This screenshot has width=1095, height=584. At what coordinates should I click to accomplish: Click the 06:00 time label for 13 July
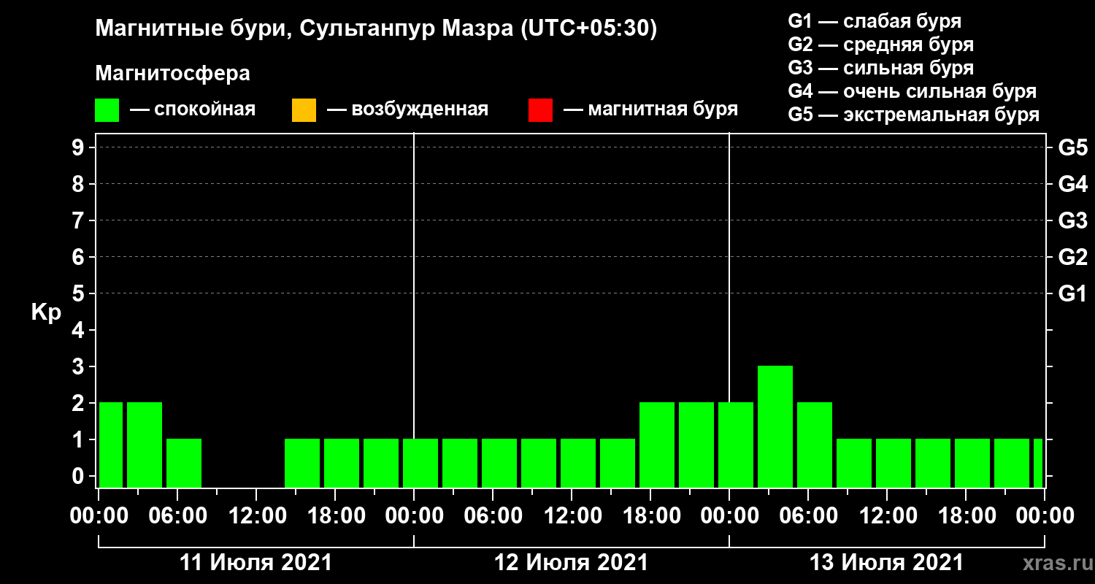(808, 515)
